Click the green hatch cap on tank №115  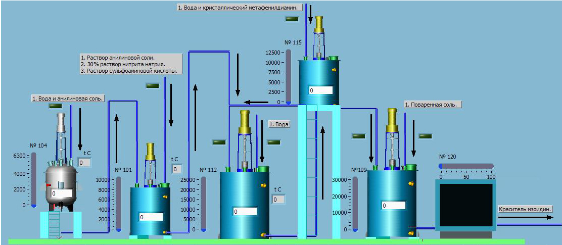[334, 58]
